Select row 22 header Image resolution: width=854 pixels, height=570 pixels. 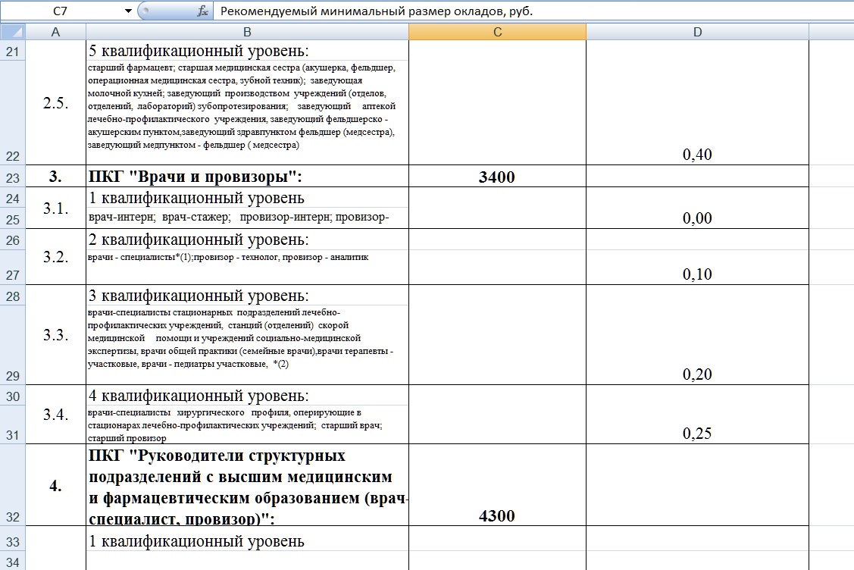pos(13,113)
